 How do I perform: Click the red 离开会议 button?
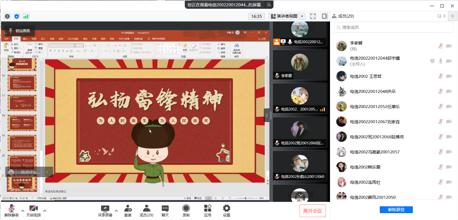[313, 211]
